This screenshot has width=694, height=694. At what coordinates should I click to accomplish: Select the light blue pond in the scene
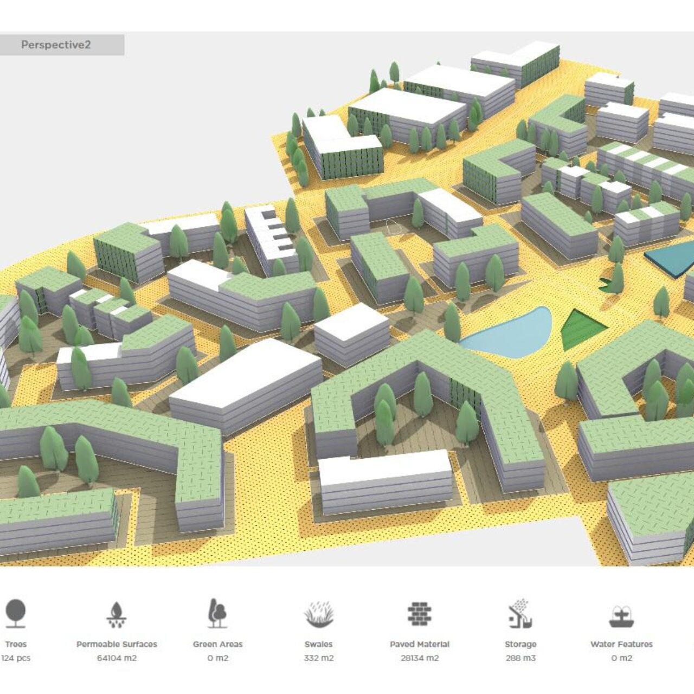[x=509, y=332]
